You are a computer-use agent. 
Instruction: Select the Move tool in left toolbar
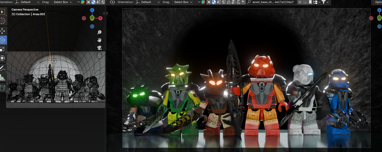coord(3,31)
